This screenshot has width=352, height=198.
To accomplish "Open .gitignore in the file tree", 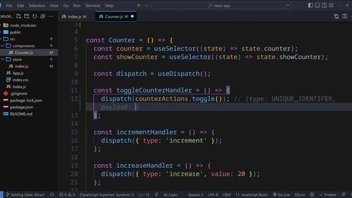I will pyautogui.click(x=19, y=94).
